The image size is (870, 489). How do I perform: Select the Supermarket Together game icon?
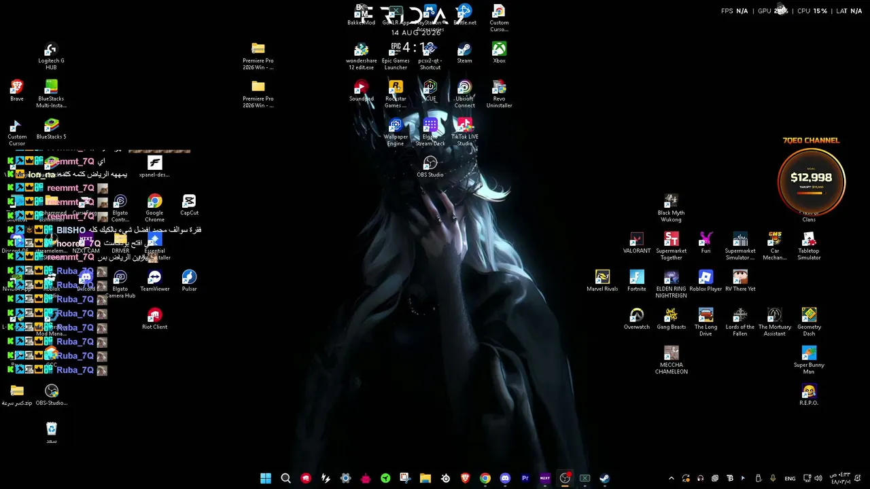click(x=671, y=247)
